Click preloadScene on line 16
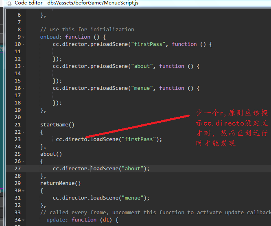Viewport: 271px width, 226px height. click(109, 88)
